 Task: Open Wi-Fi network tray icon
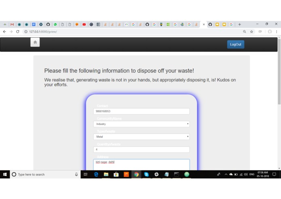[x=241, y=174]
